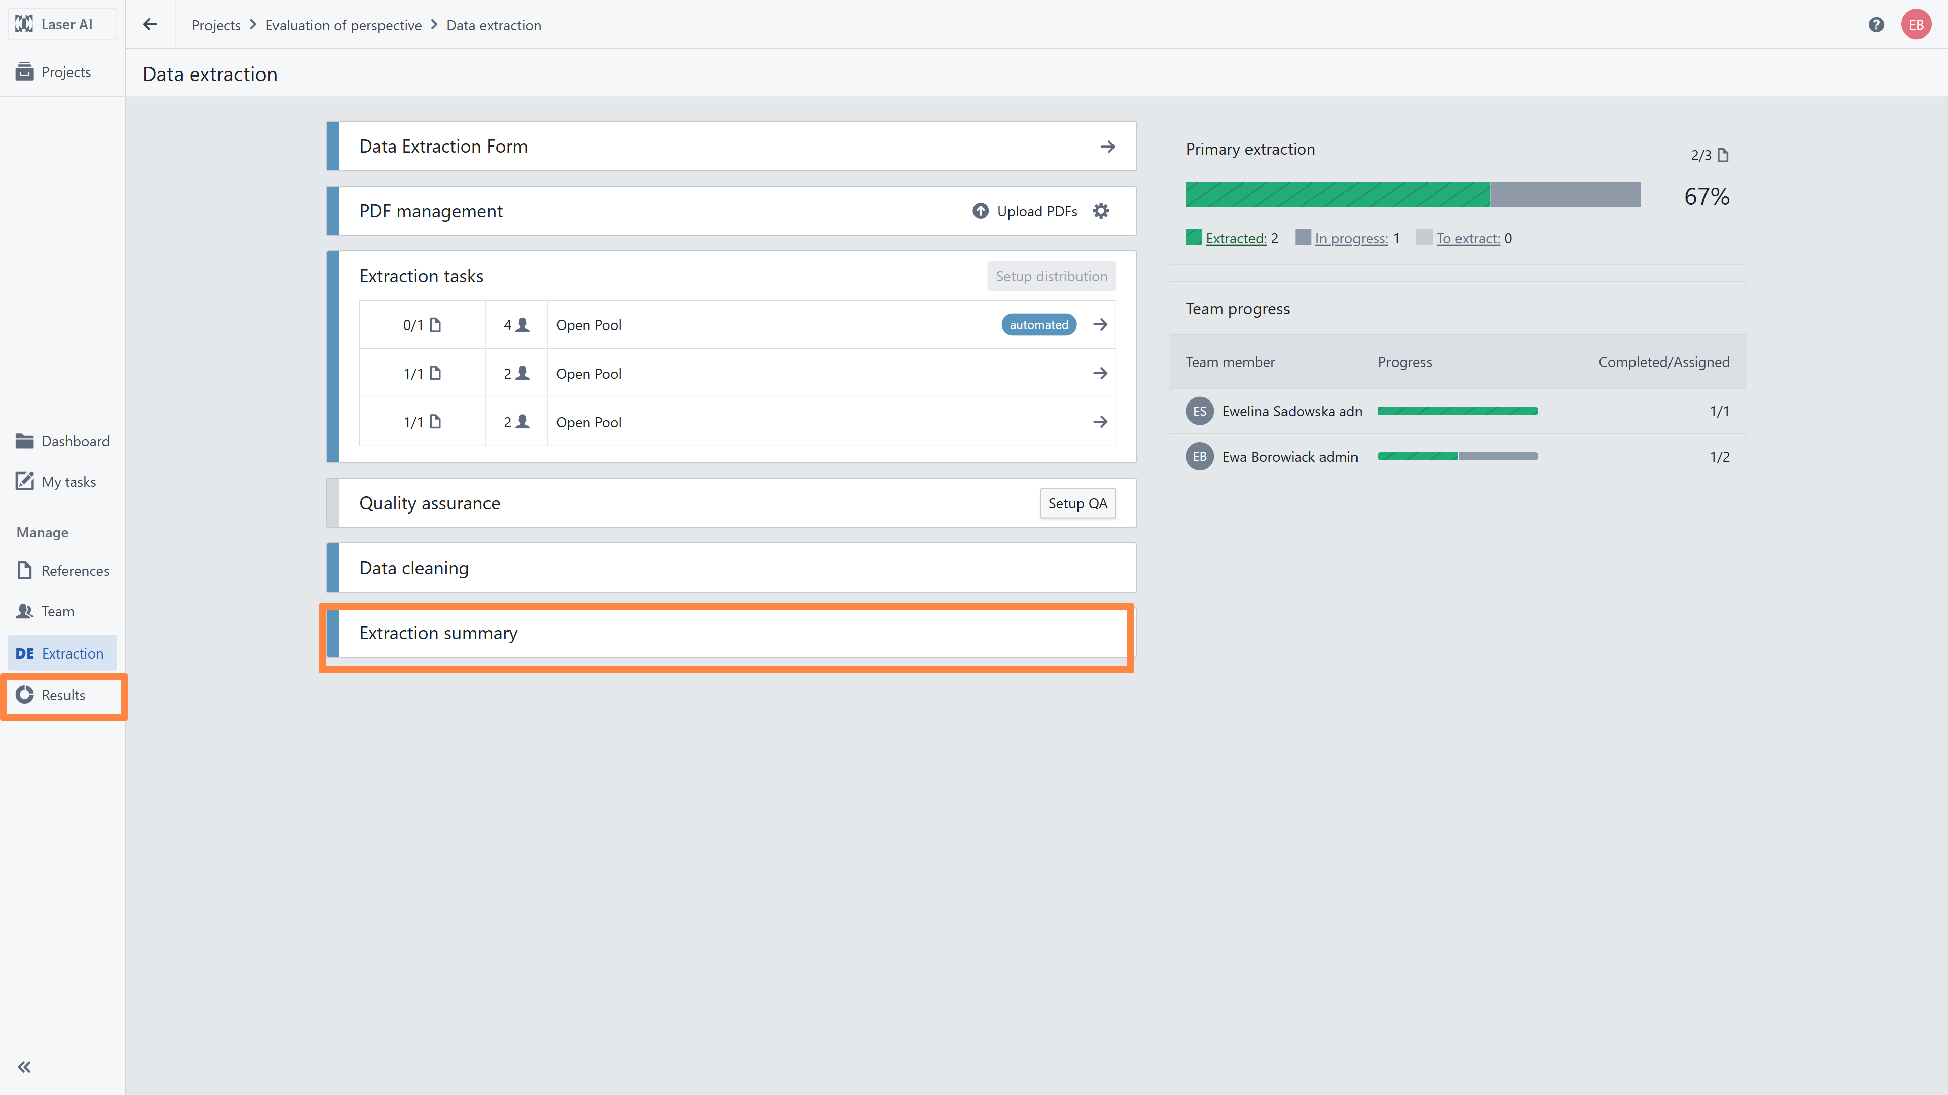
Task: Open the third Open Pool task arrow
Action: click(x=1100, y=422)
